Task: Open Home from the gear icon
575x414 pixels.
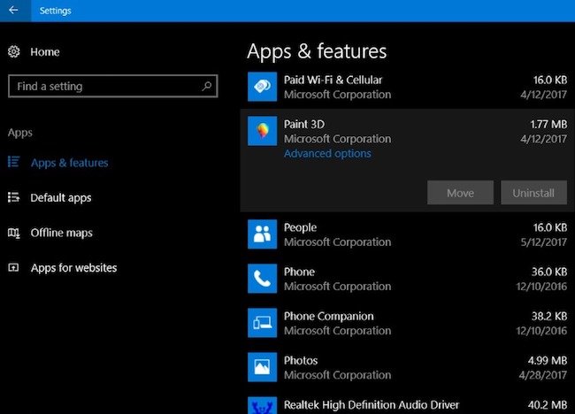Action: coord(14,52)
